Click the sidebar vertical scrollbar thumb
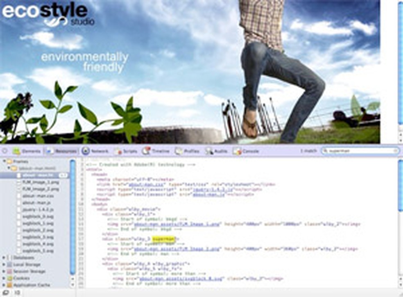This screenshot has width=403, height=297. [72, 217]
